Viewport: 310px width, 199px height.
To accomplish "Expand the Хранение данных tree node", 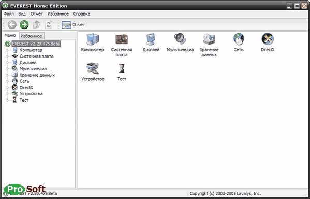I will [x=8, y=75].
